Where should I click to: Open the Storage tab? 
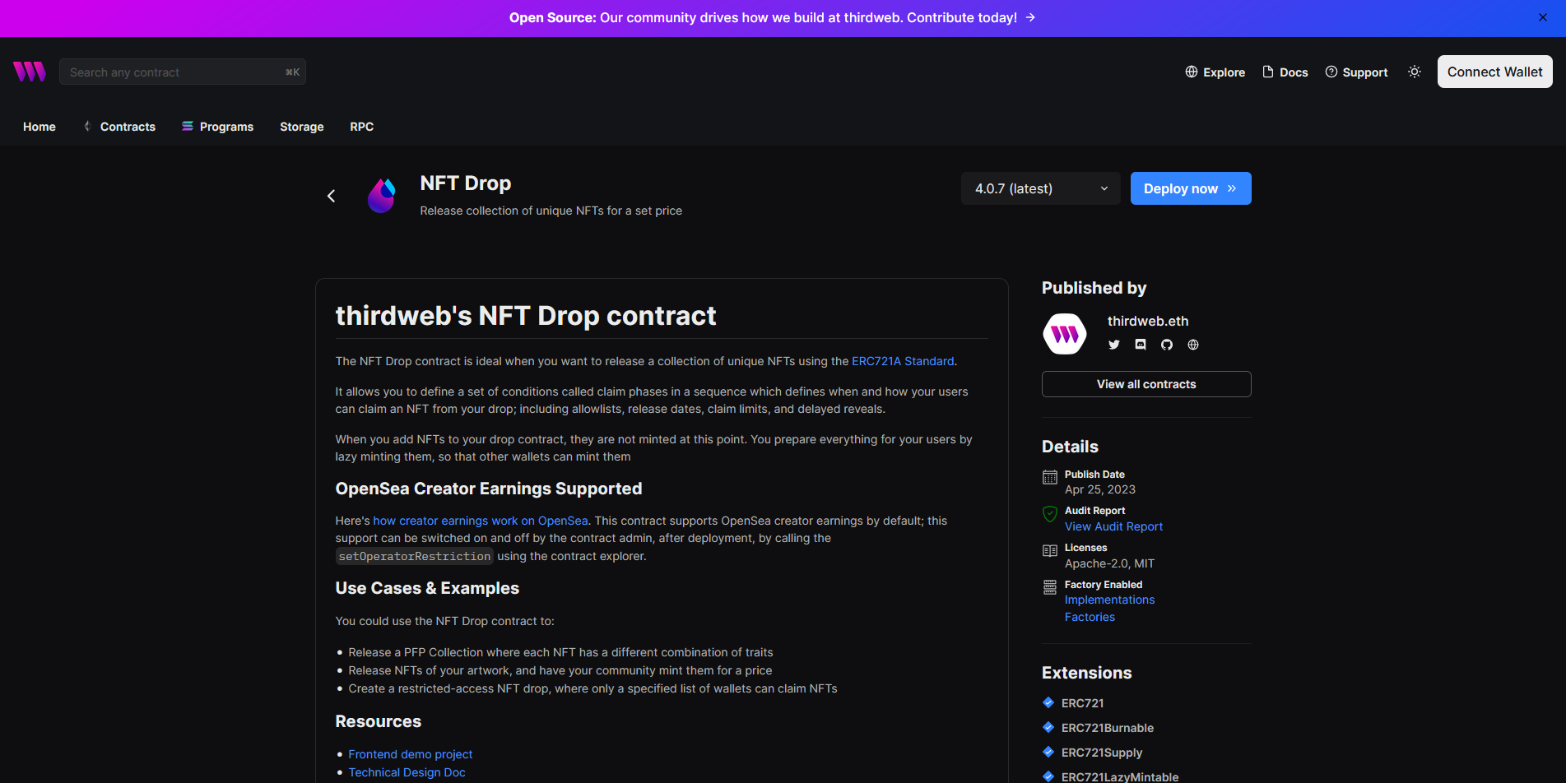click(x=301, y=127)
